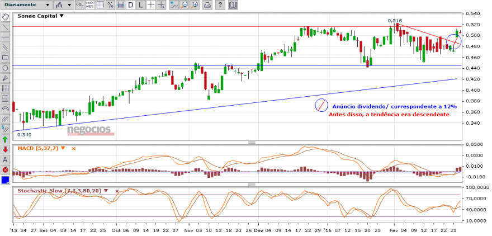
Task: Remove the MACD indicator with x
Action: tap(73, 148)
